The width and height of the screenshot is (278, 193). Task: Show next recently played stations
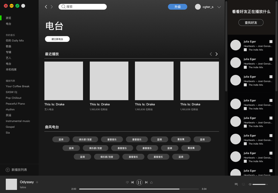point(217,54)
